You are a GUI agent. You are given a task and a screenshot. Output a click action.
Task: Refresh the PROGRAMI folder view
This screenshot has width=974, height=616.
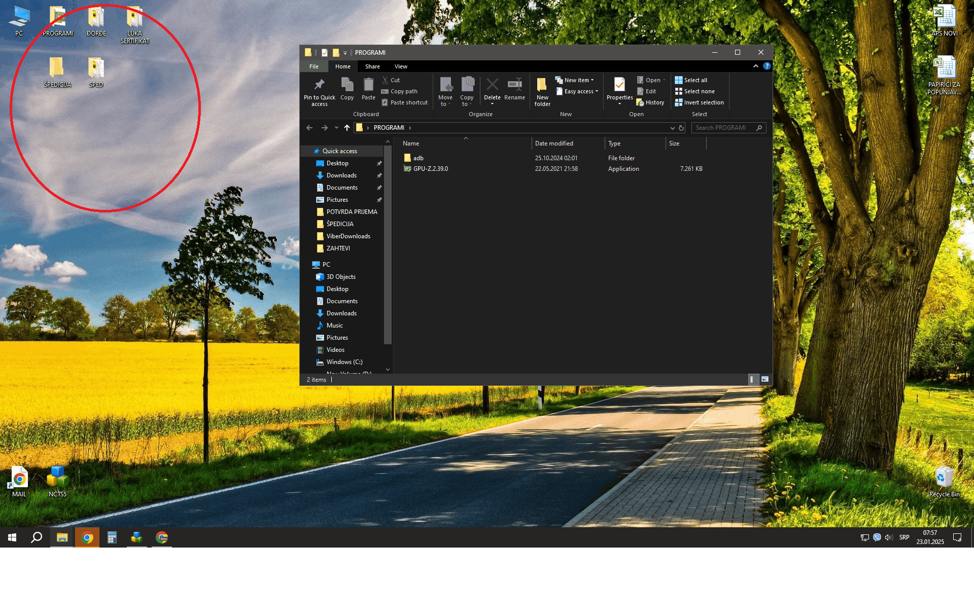pos(681,128)
